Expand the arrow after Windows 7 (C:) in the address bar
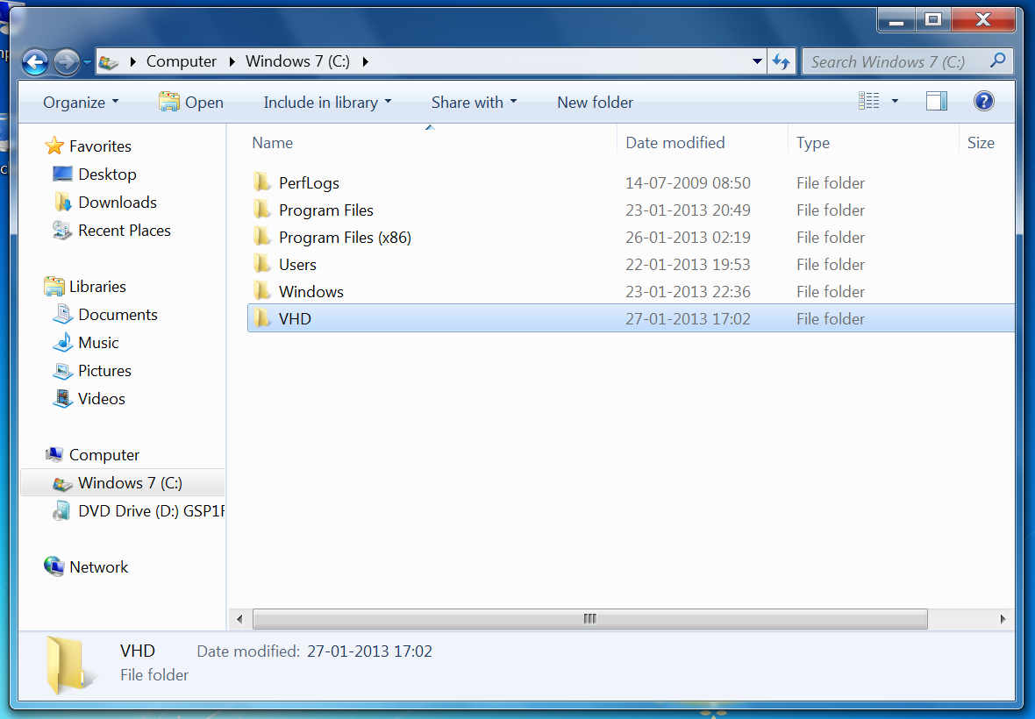The height and width of the screenshot is (719, 1035). pos(366,62)
